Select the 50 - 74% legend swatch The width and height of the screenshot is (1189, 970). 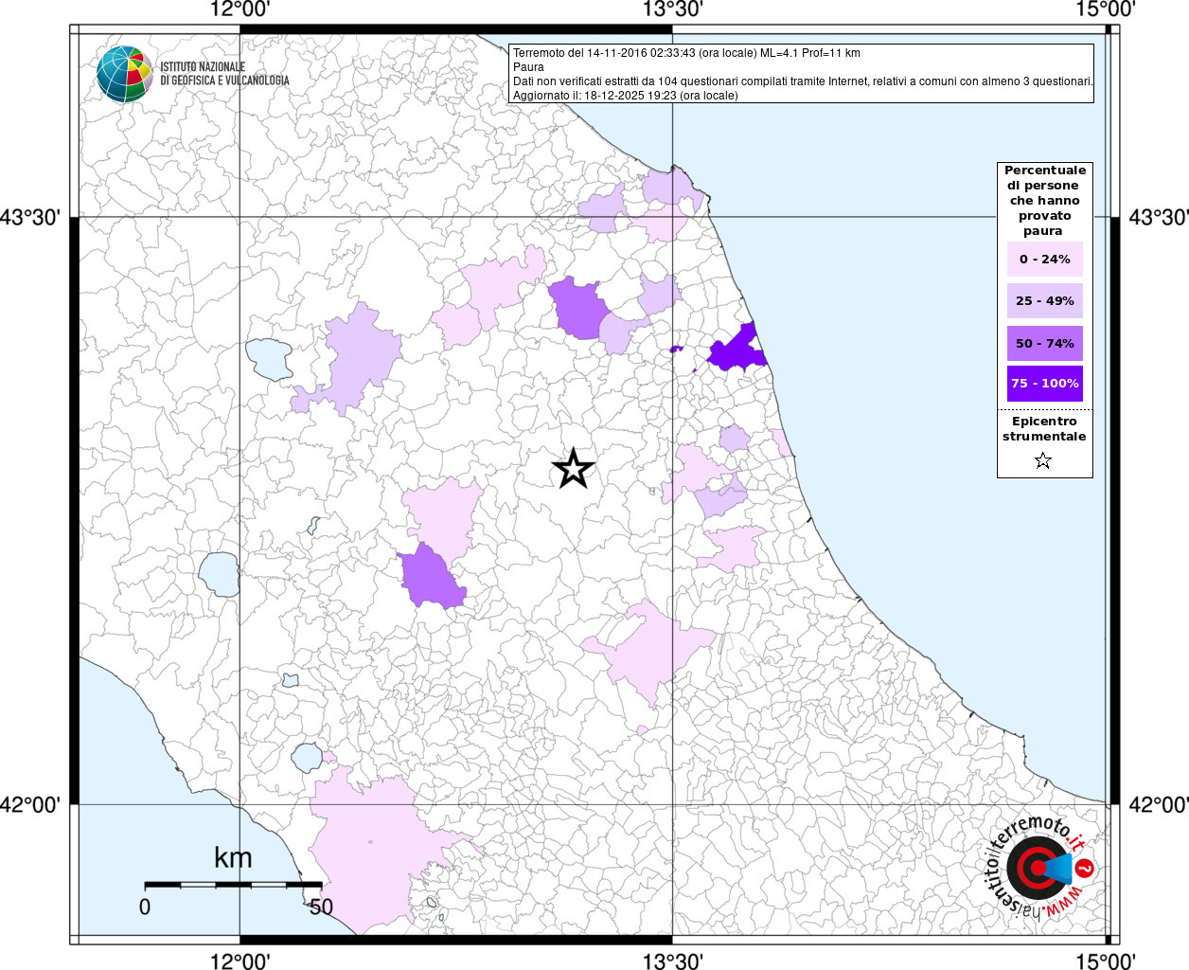1044,343
